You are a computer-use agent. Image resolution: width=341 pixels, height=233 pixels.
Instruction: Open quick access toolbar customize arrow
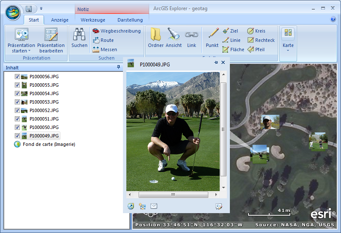[41, 8]
